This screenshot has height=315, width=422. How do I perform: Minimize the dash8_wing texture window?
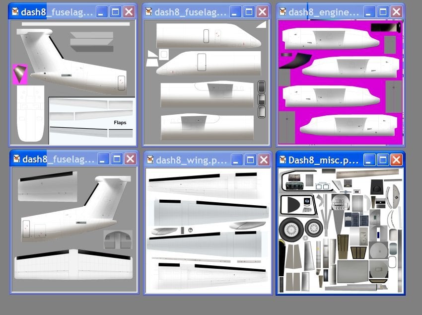pyautogui.click(x=236, y=160)
